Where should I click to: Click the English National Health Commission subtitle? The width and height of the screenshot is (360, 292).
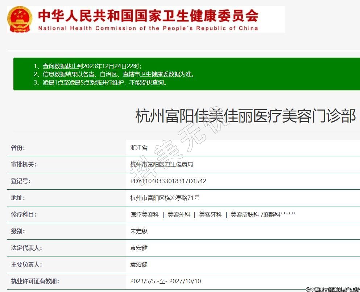(x=148, y=28)
